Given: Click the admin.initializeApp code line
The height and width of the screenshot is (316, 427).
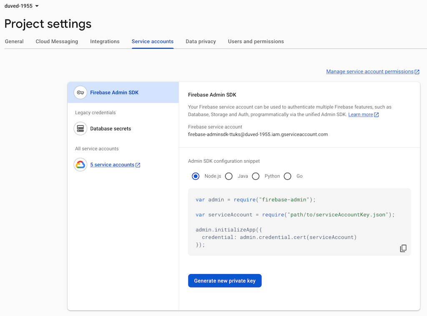Looking at the screenshot, I should (x=229, y=230).
